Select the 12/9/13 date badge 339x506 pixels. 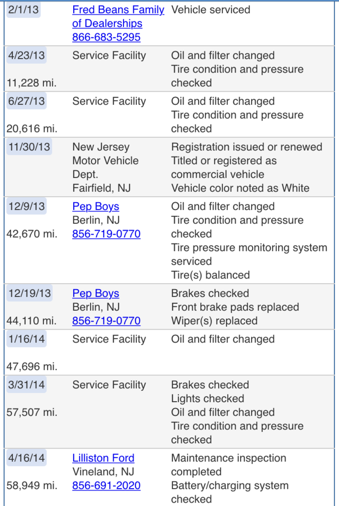[27, 206]
